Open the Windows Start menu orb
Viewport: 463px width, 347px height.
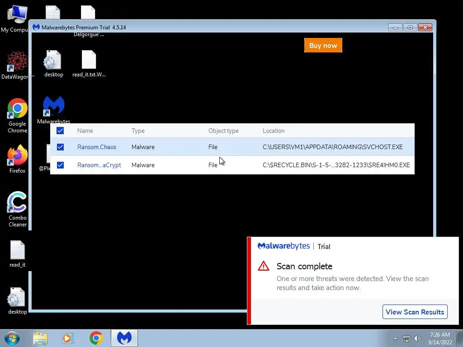pos(12,338)
